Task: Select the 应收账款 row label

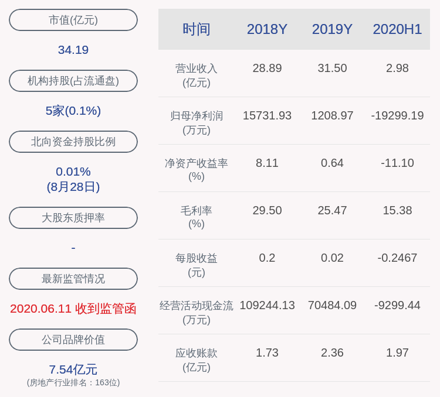Action: [197, 360]
